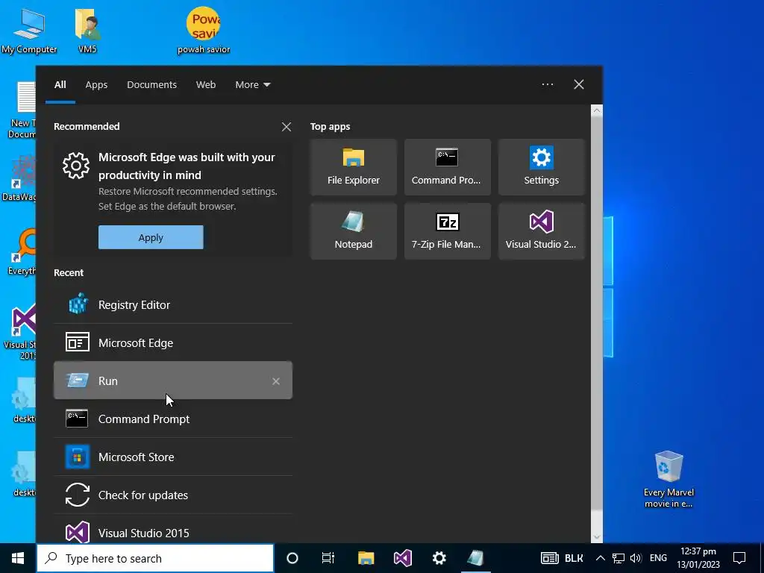The width and height of the screenshot is (764, 573).
Task: Switch to the Documents search tab
Action: point(152,85)
